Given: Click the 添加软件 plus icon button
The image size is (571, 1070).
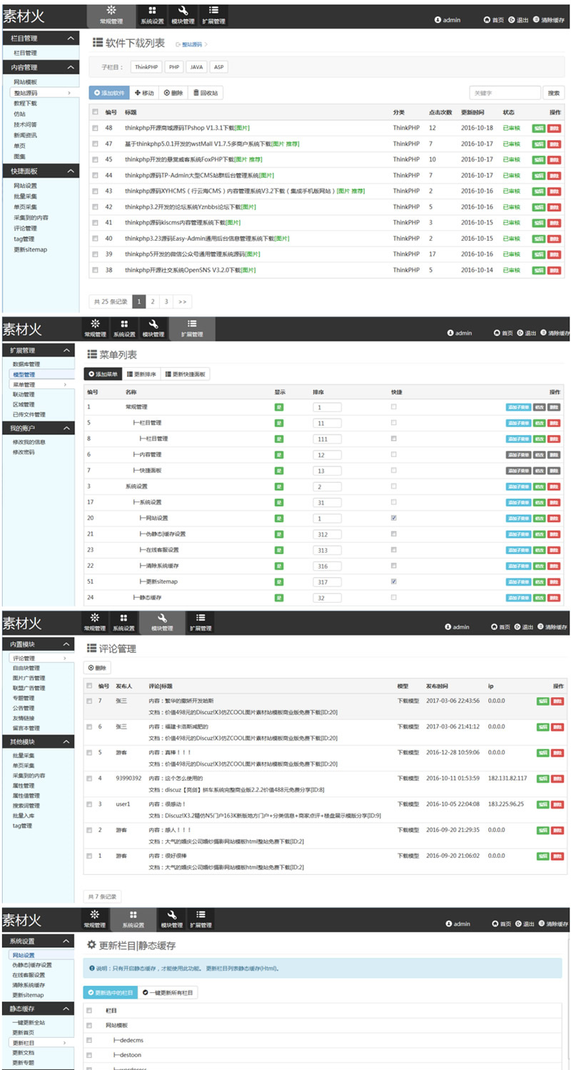Looking at the screenshot, I should [x=109, y=93].
